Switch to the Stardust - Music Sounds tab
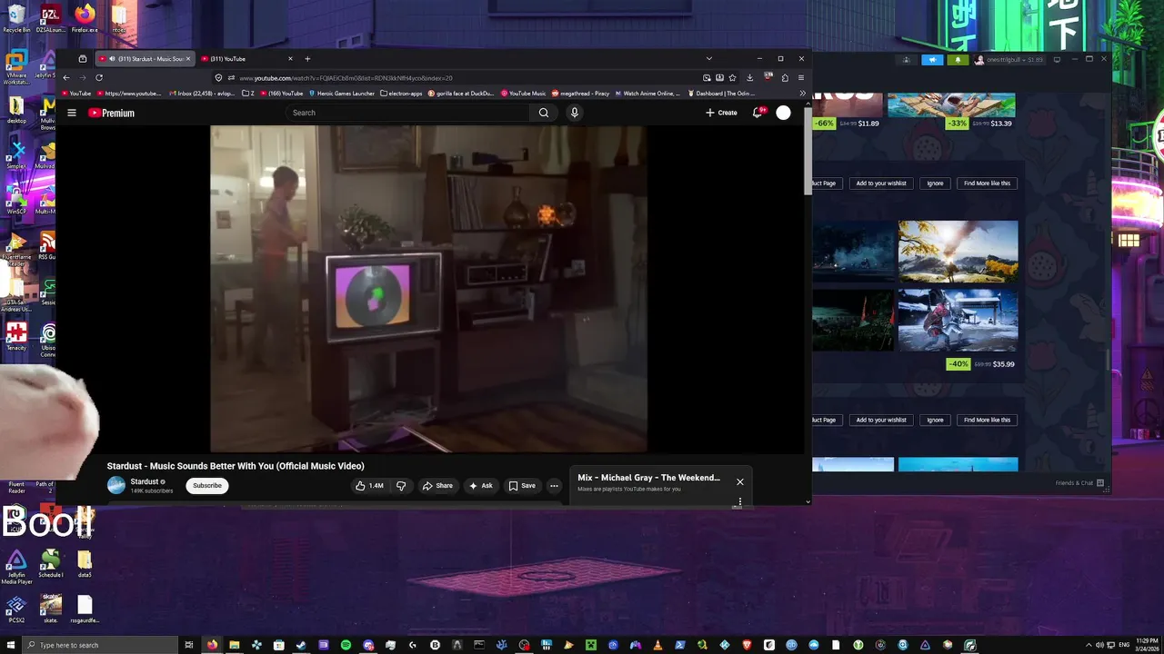 pos(144,59)
